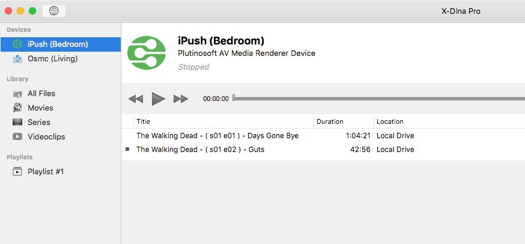
Task: Open the Videoclips library section
Action: (46, 136)
